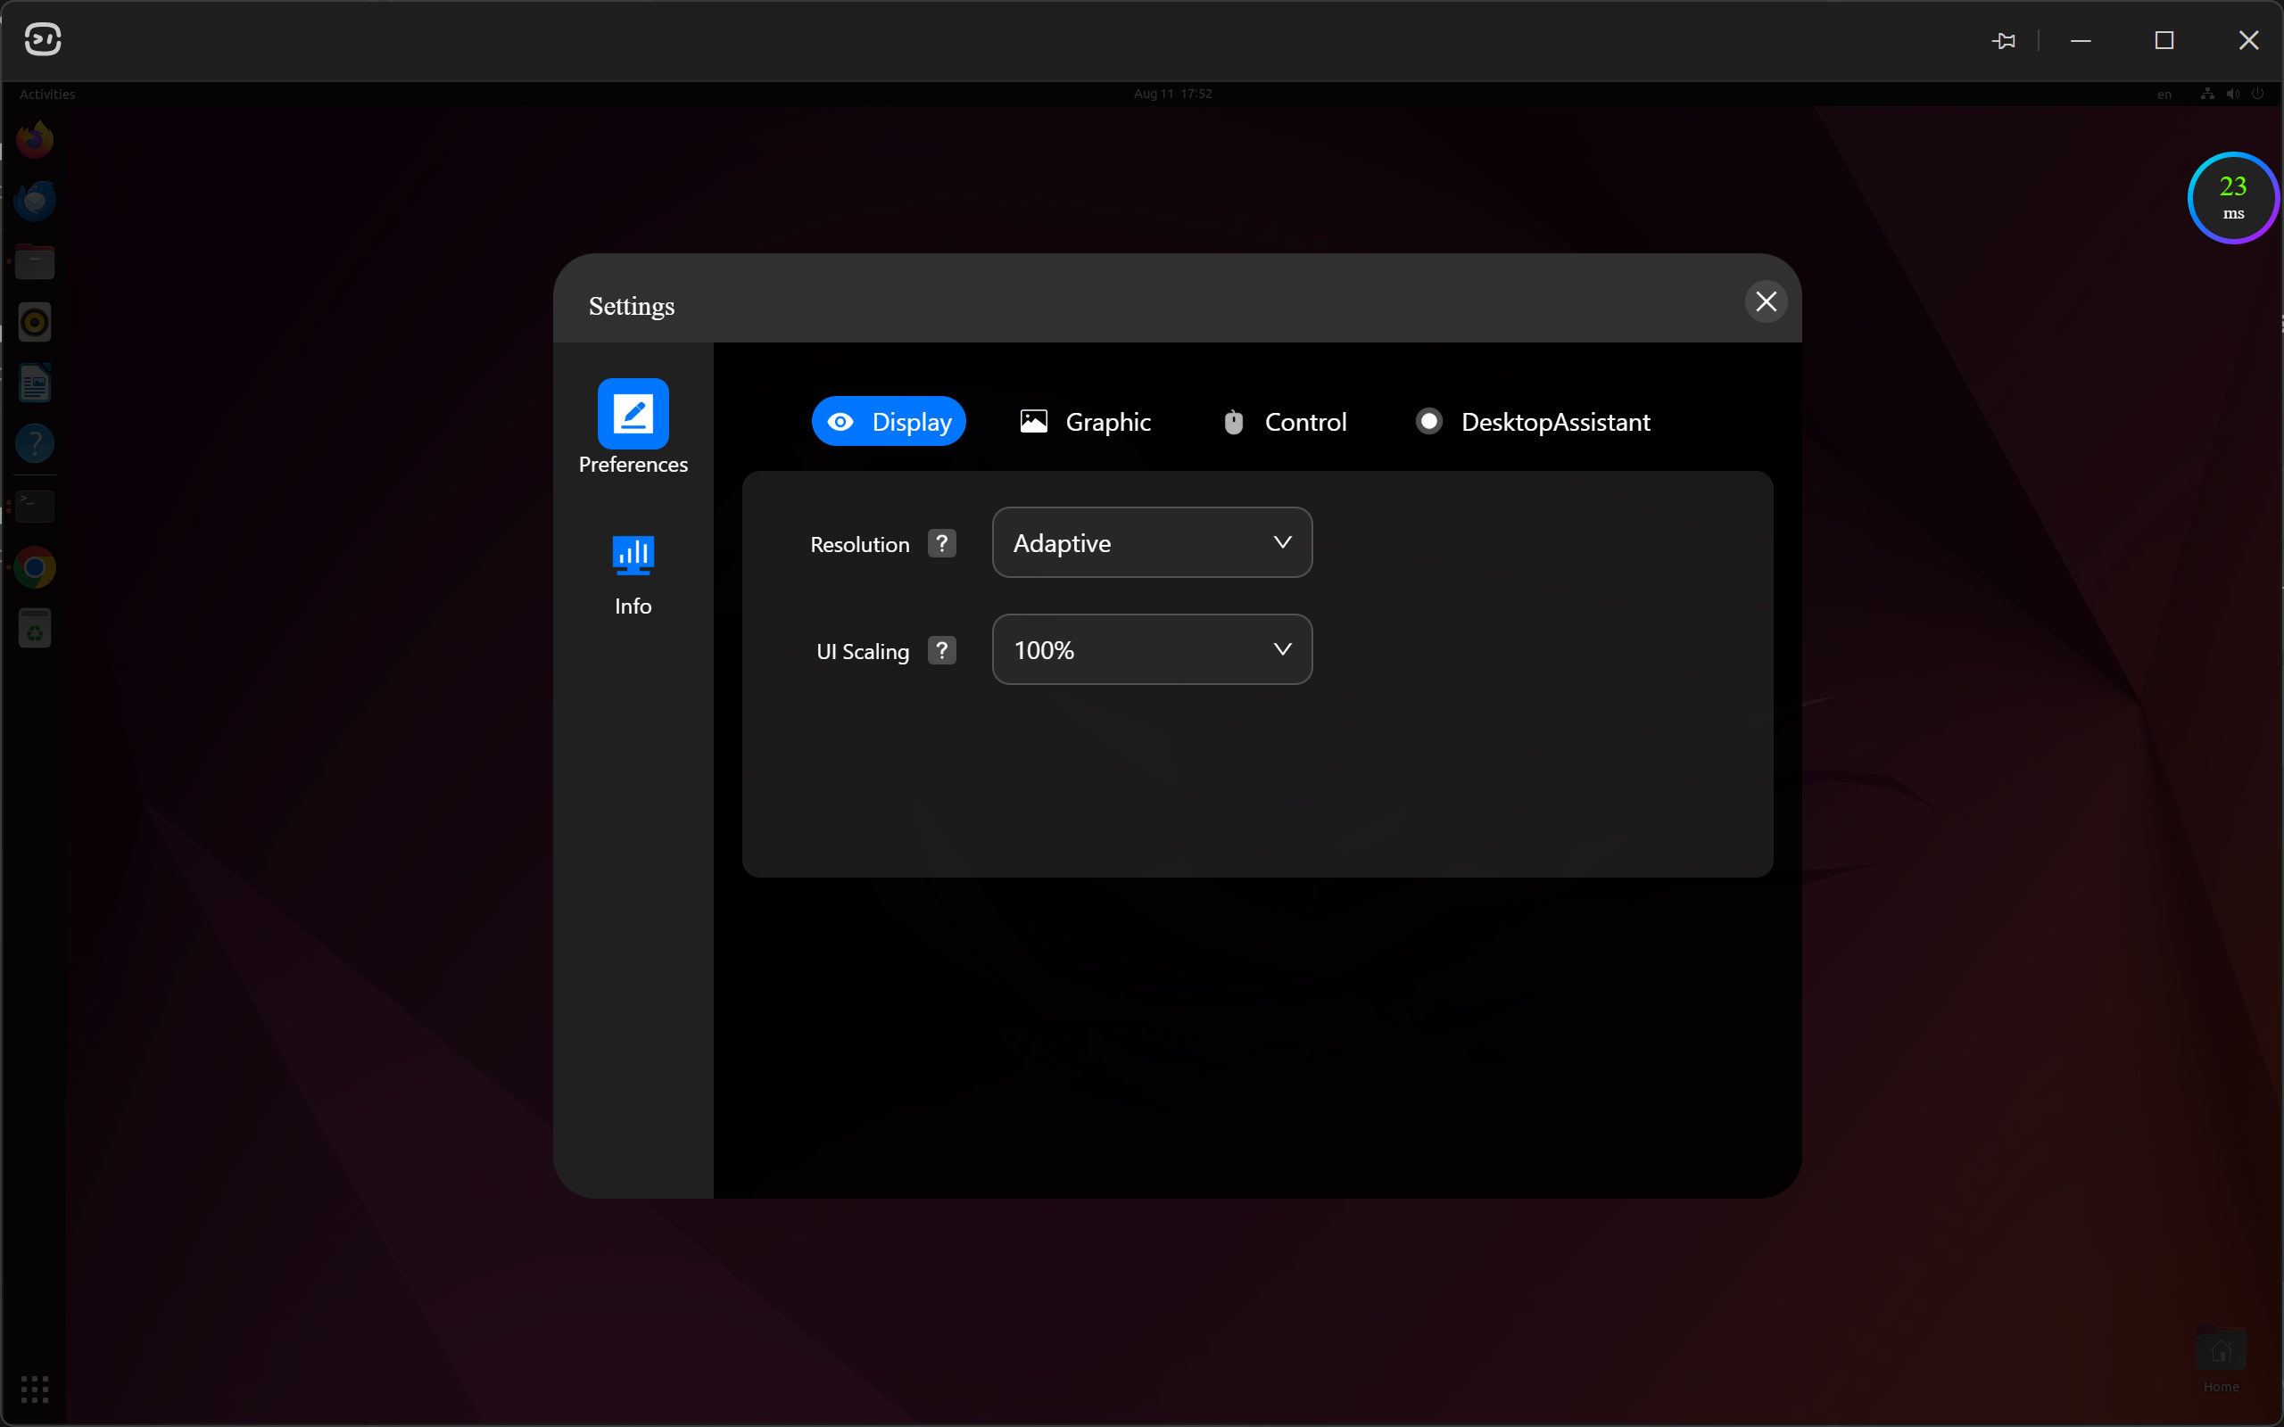Image resolution: width=2284 pixels, height=1427 pixels.
Task: Open Google Chrome in the dock
Action: (35, 567)
